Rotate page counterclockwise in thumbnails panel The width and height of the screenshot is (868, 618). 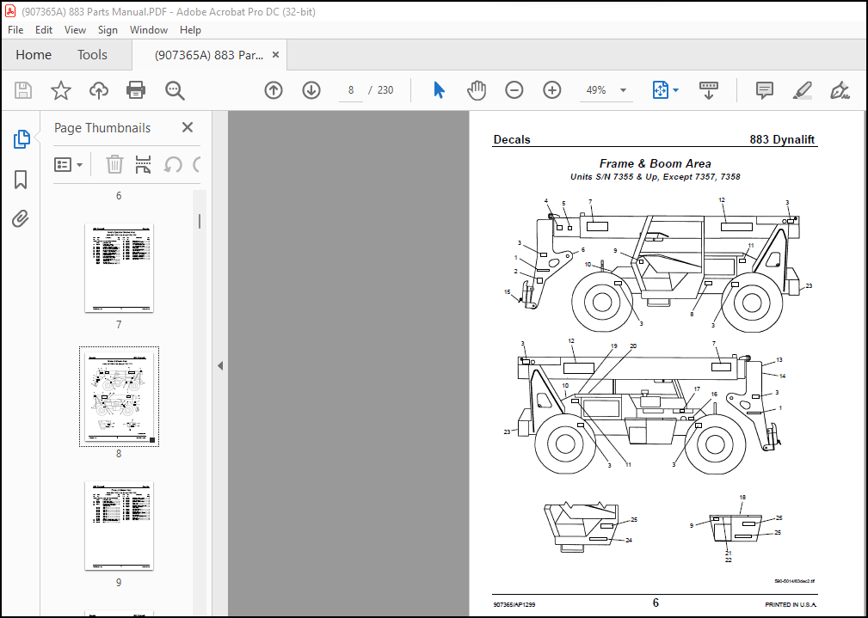tap(173, 164)
